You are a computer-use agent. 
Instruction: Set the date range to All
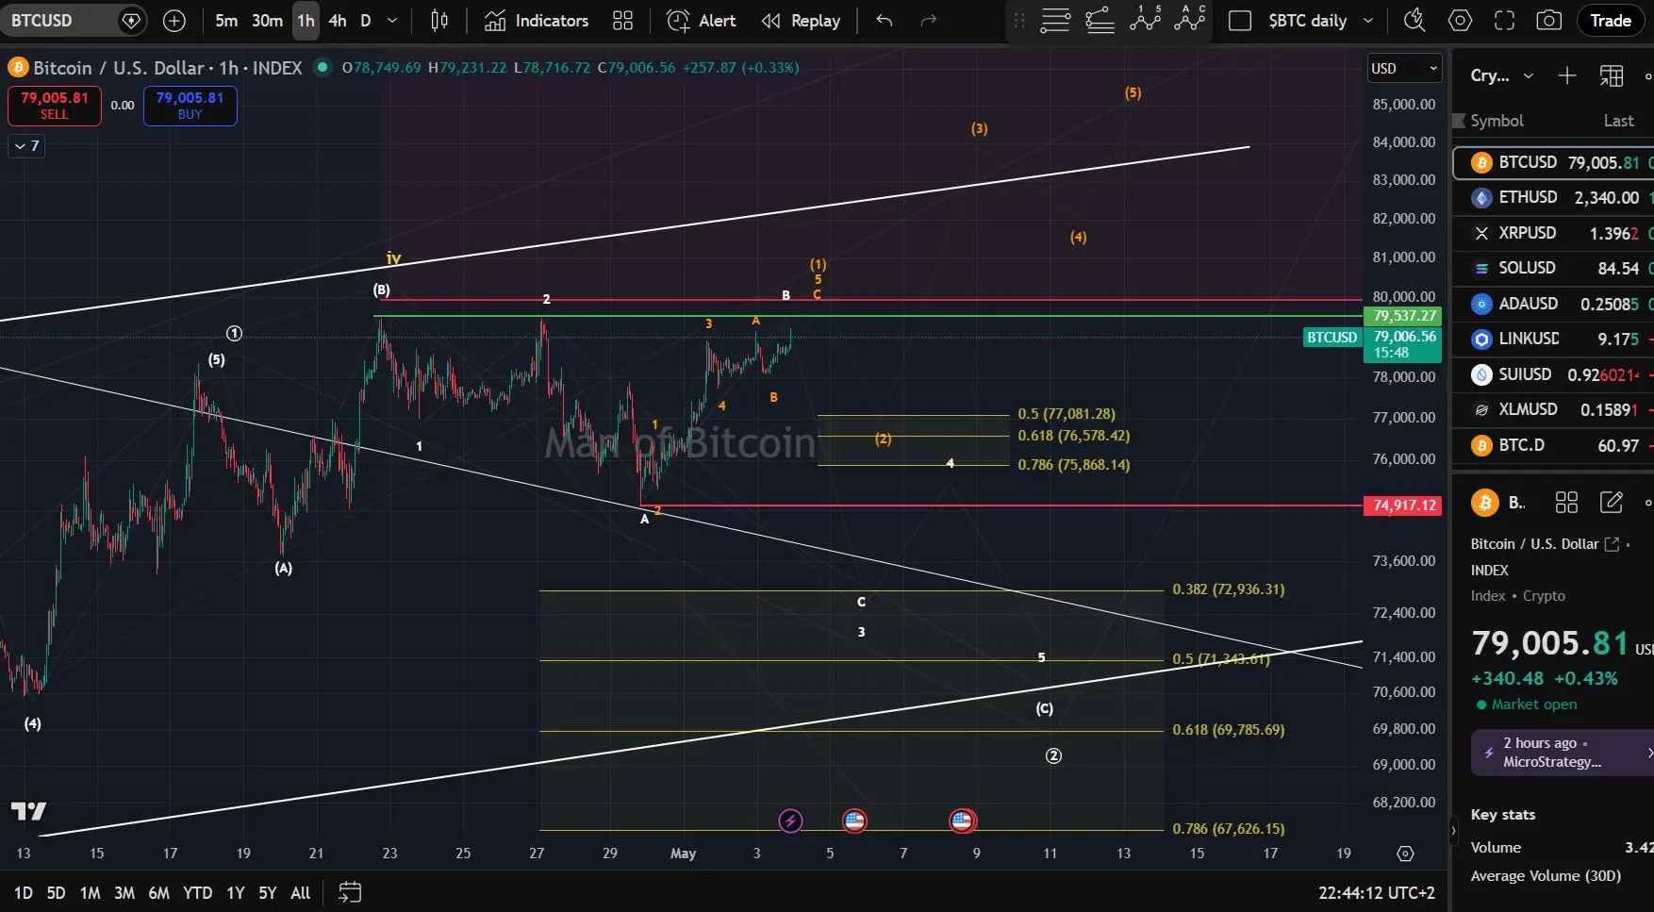pos(301,892)
